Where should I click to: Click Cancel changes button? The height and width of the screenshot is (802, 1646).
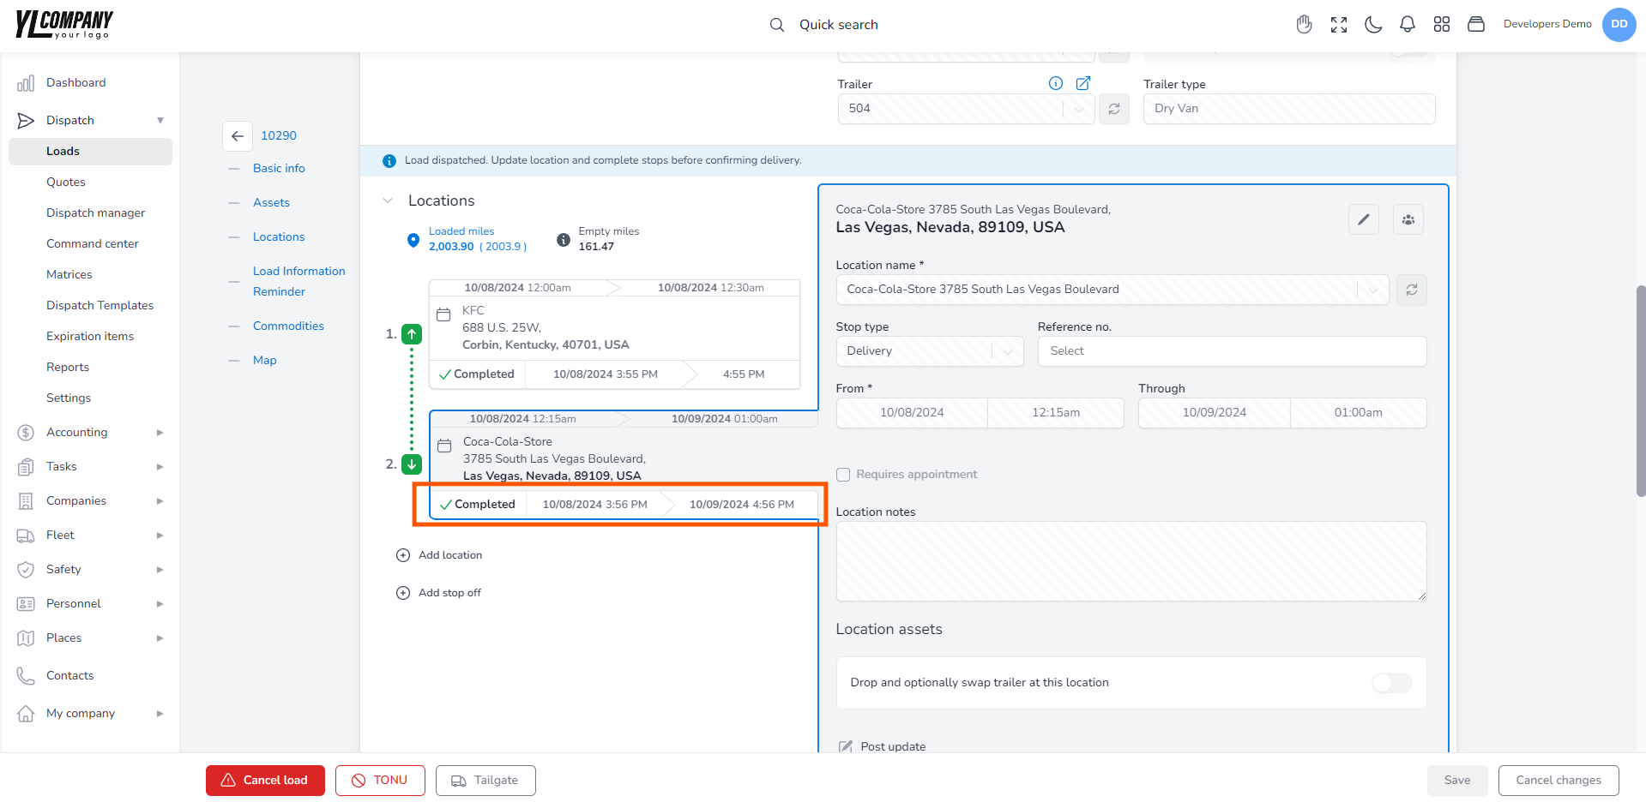(x=1559, y=781)
